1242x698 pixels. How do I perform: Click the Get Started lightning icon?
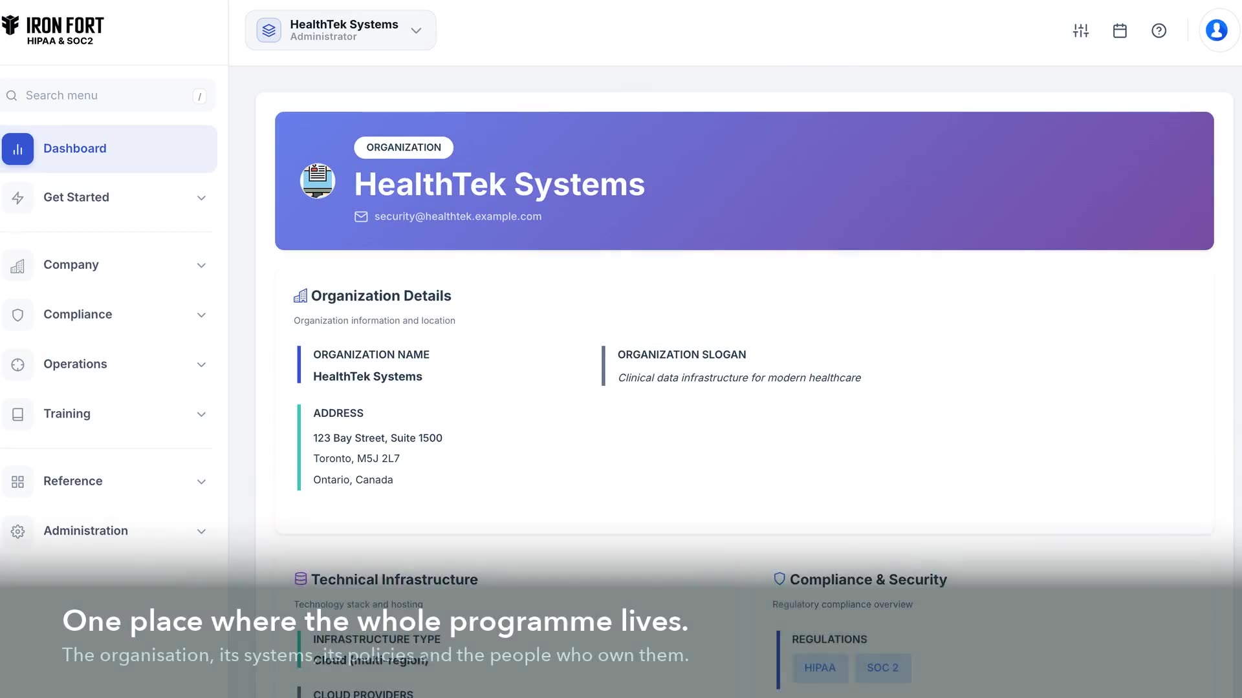pos(17,198)
